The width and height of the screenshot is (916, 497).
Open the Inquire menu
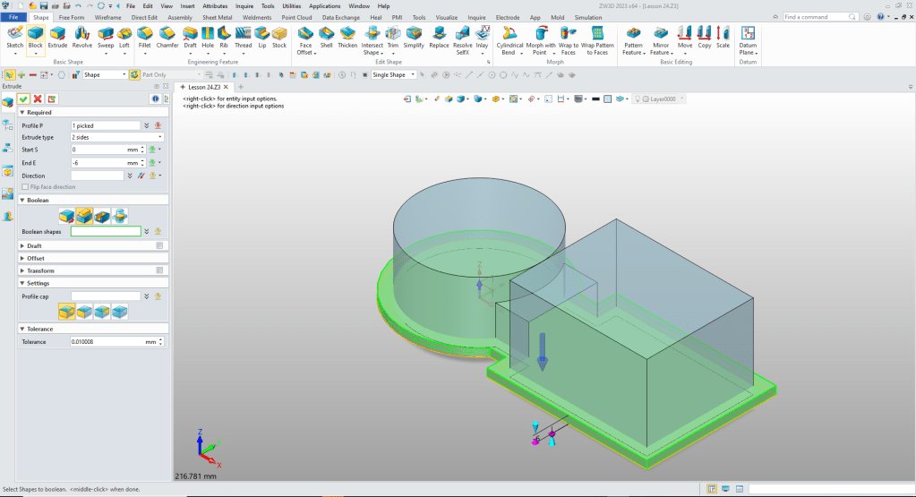(244, 5)
